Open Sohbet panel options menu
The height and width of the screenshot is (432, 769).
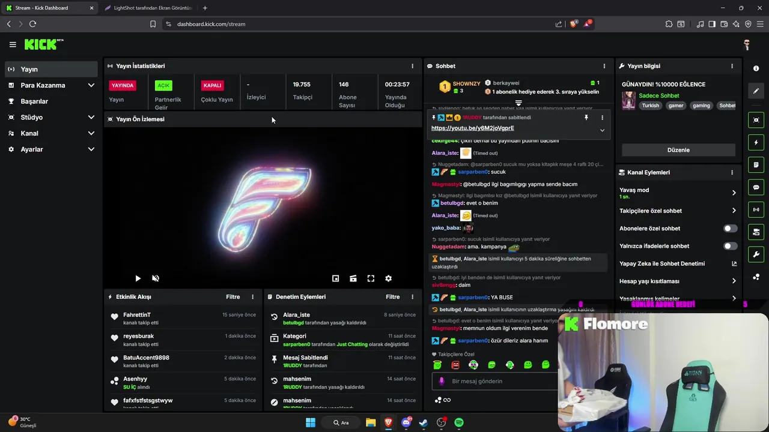(604, 66)
